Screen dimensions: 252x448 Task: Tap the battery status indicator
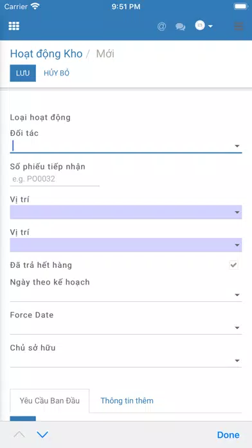click(x=240, y=6)
